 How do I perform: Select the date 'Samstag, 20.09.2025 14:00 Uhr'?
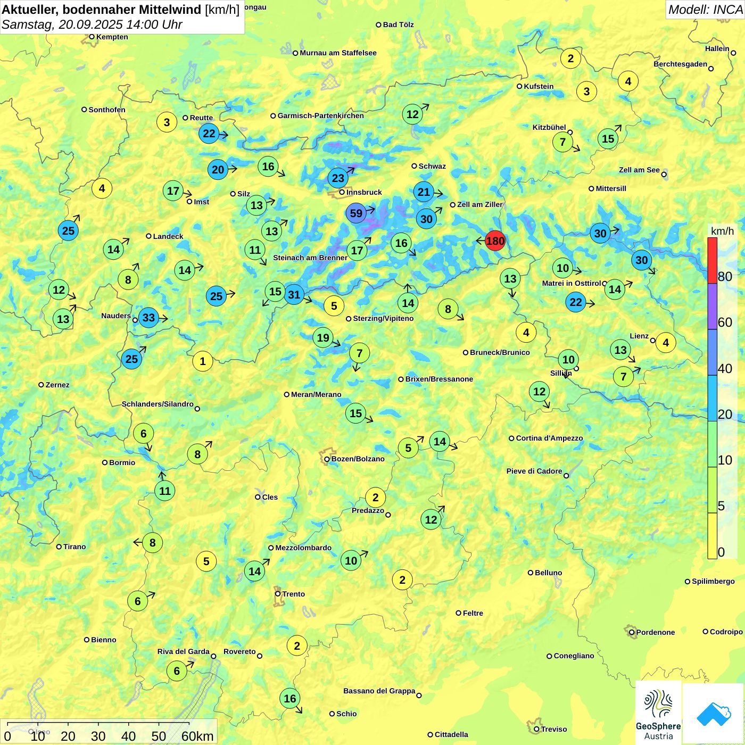coord(92,24)
